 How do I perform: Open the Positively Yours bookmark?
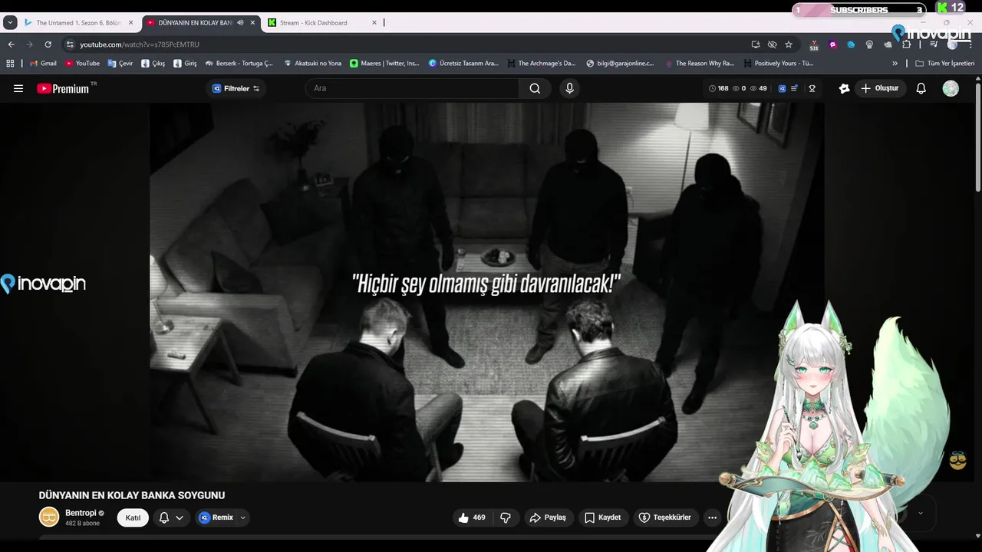pos(778,64)
